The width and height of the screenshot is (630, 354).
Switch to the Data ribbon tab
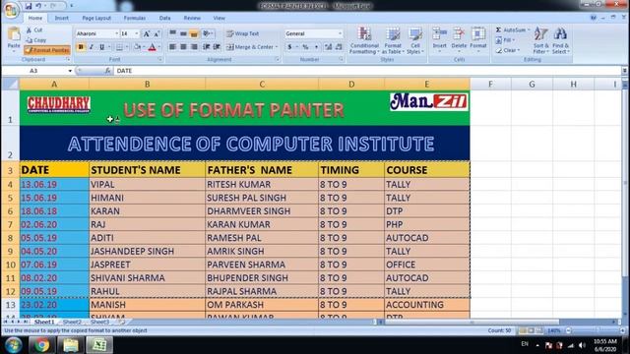(x=164, y=18)
